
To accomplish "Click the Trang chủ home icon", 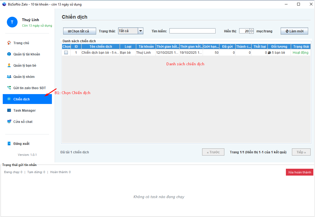I will click(9, 43).
